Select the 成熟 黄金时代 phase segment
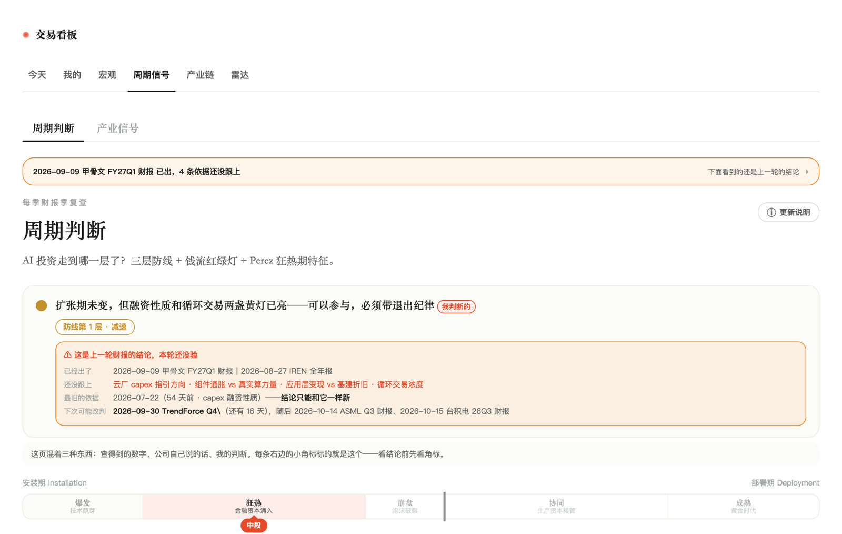842x534 pixels. [x=743, y=507]
